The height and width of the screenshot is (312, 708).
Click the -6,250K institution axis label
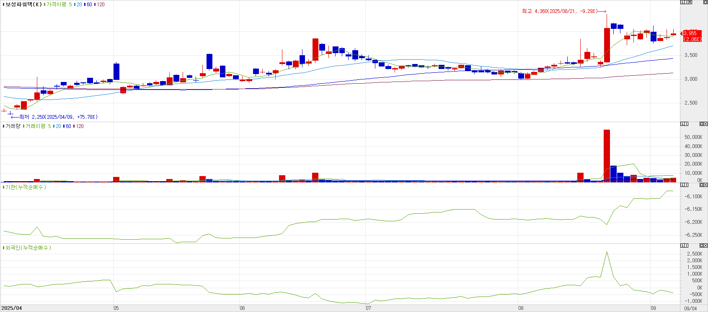pyautogui.click(x=693, y=235)
